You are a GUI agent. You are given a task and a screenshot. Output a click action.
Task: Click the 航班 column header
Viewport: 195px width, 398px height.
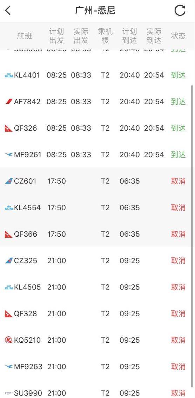point(25,36)
